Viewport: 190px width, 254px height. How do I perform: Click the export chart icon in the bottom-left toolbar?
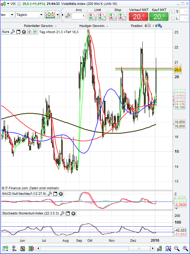(6, 248)
